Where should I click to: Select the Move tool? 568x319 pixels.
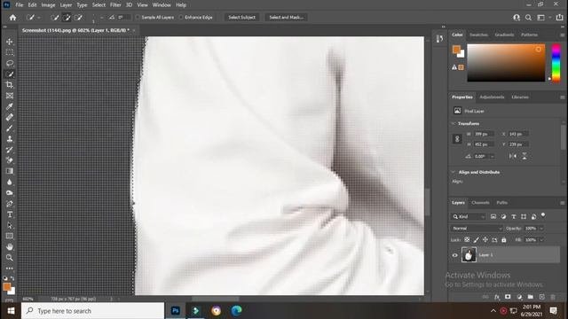(x=10, y=42)
